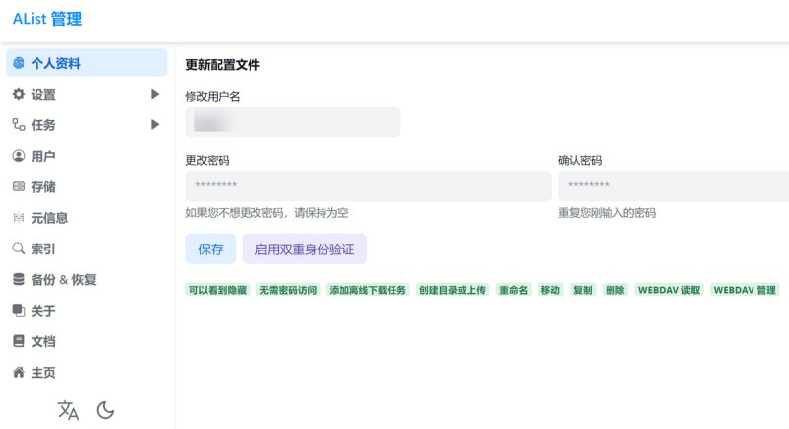The height and width of the screenshot is (429, 789).
Task: Click the 复制 permission tag
Action: [583, 290]
